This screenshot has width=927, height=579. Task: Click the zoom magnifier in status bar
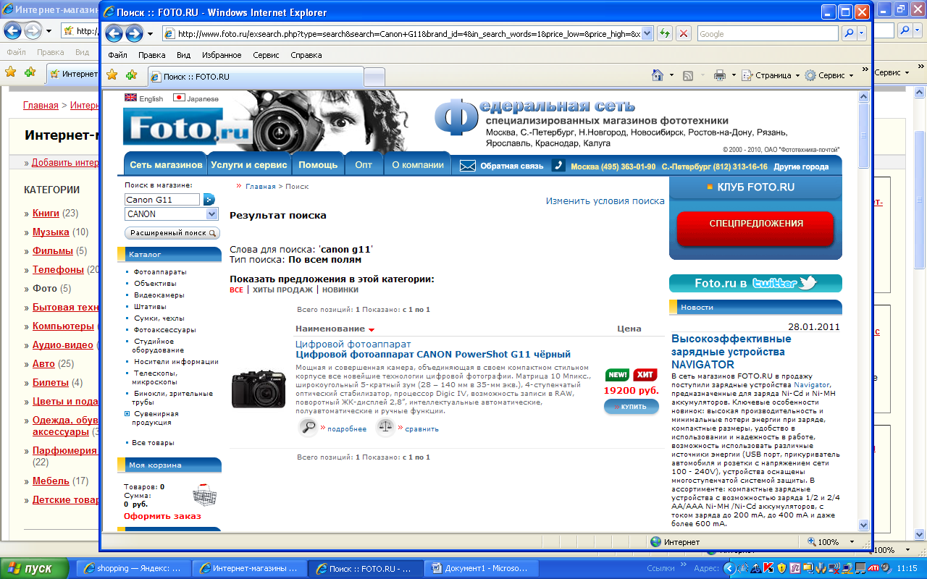pos(811,541)
